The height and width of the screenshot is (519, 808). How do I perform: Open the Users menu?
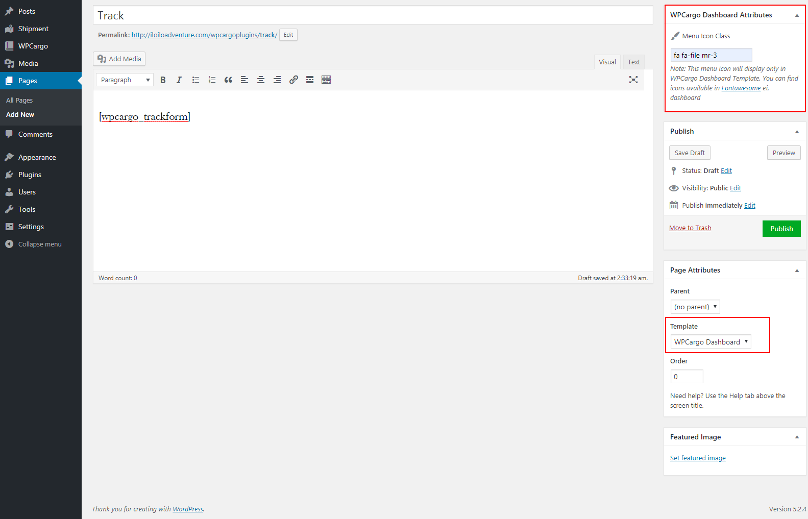(41, 192)
